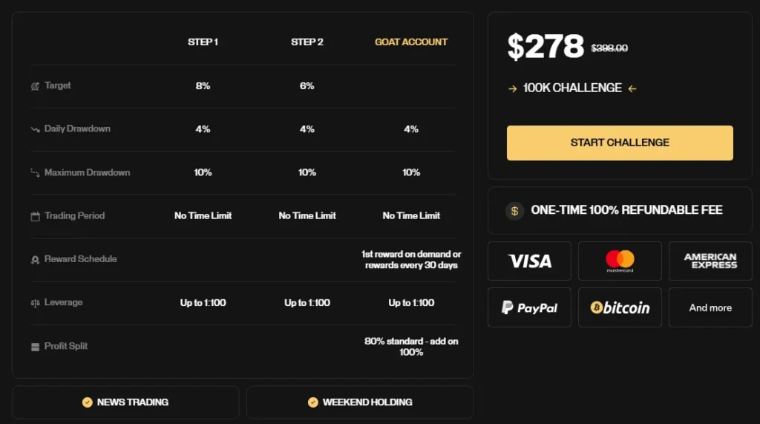This screenshot has width=760, height=424.
Task: Toggle the News Trading checkmark
Action: [x=88, y=402]
